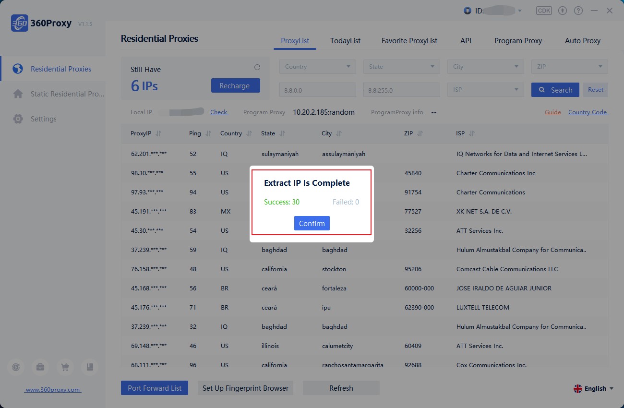Select Static Residential Proxies in the sidebar
The width and height of the screenshot is (624, 408).
click(x=53, y=94)
